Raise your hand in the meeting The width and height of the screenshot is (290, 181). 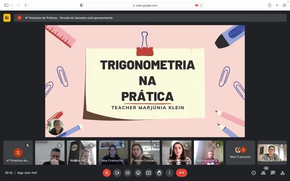click(x=159, y=173)
